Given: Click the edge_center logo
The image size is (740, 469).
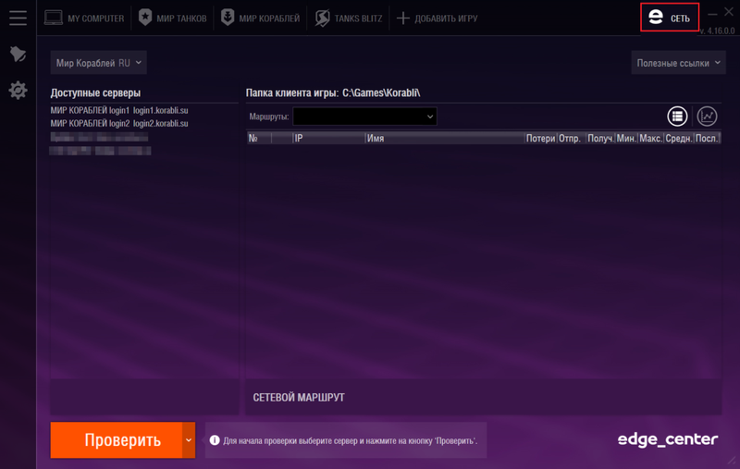Looking at the screenshot, I should [667, 439].
